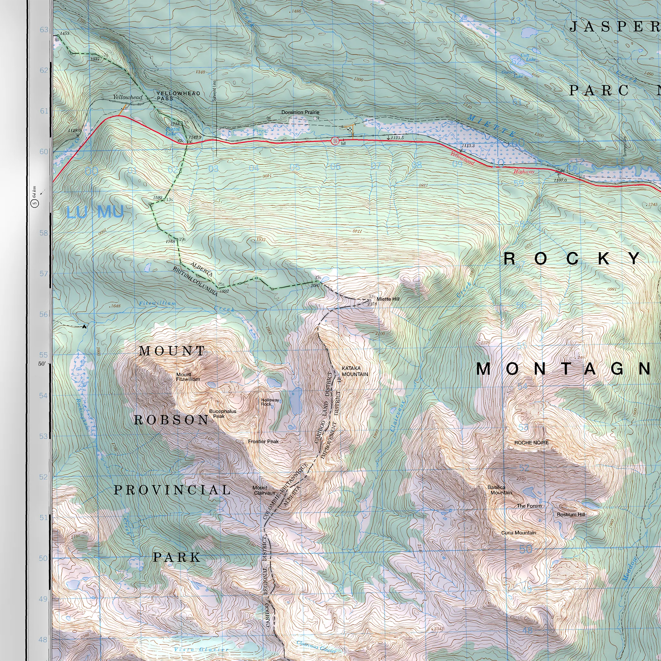Click the Mount Clairvaux label

coord(264,490)
